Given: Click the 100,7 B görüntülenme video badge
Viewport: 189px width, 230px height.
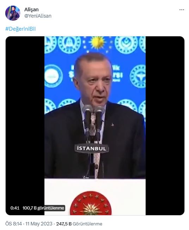Looking at the screenshot, I should 43,208.
